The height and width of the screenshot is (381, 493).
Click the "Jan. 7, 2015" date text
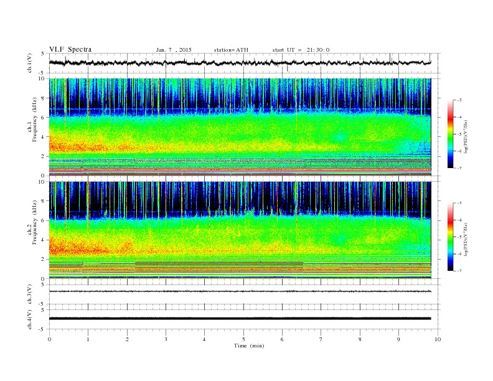coord(174,50)
